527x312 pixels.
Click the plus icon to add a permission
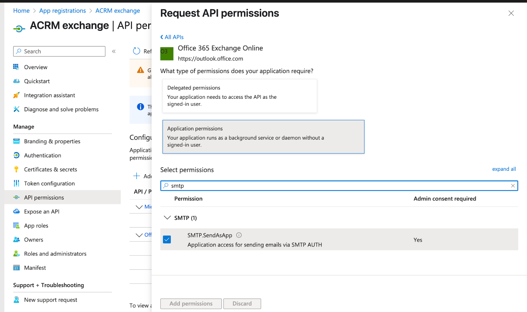click(136, 176)
